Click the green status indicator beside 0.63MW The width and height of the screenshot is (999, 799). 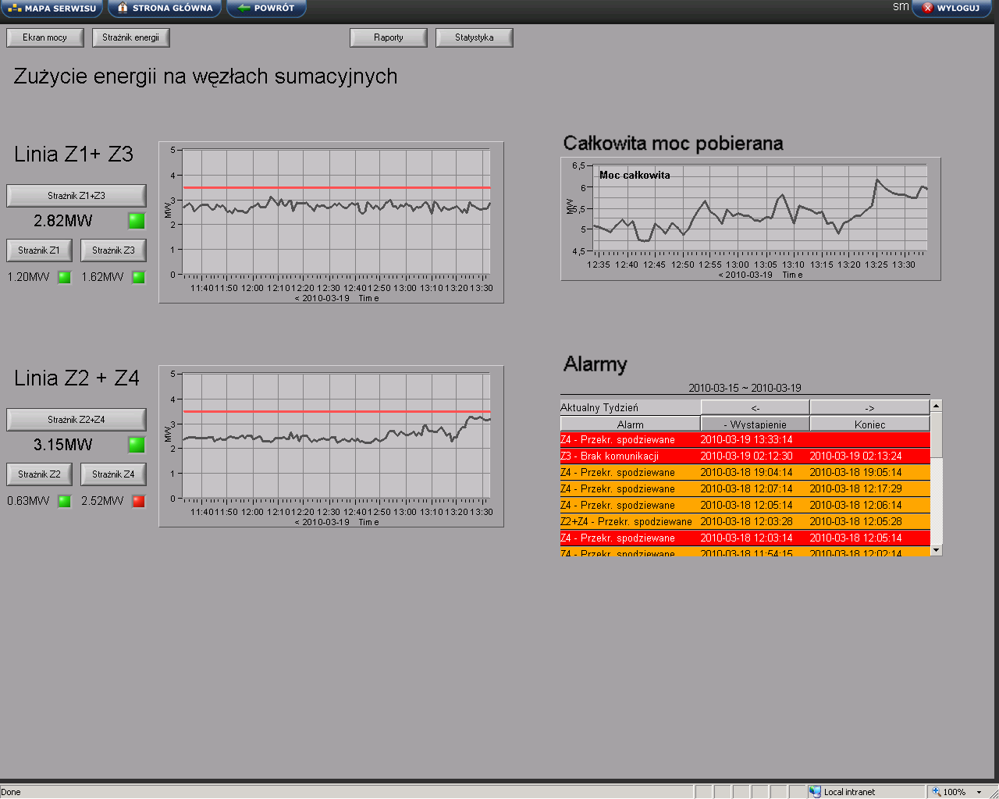[x=65, y=501]
